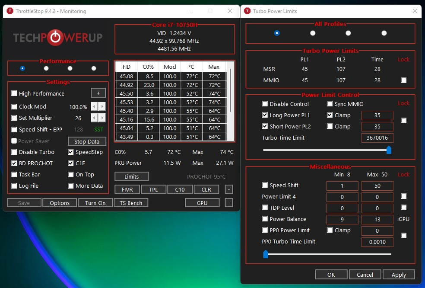The width and height of the screenshot is (425, 288).
Task: Click the Speed Shift Max field showing 50
Action: (x=377, y=186)
